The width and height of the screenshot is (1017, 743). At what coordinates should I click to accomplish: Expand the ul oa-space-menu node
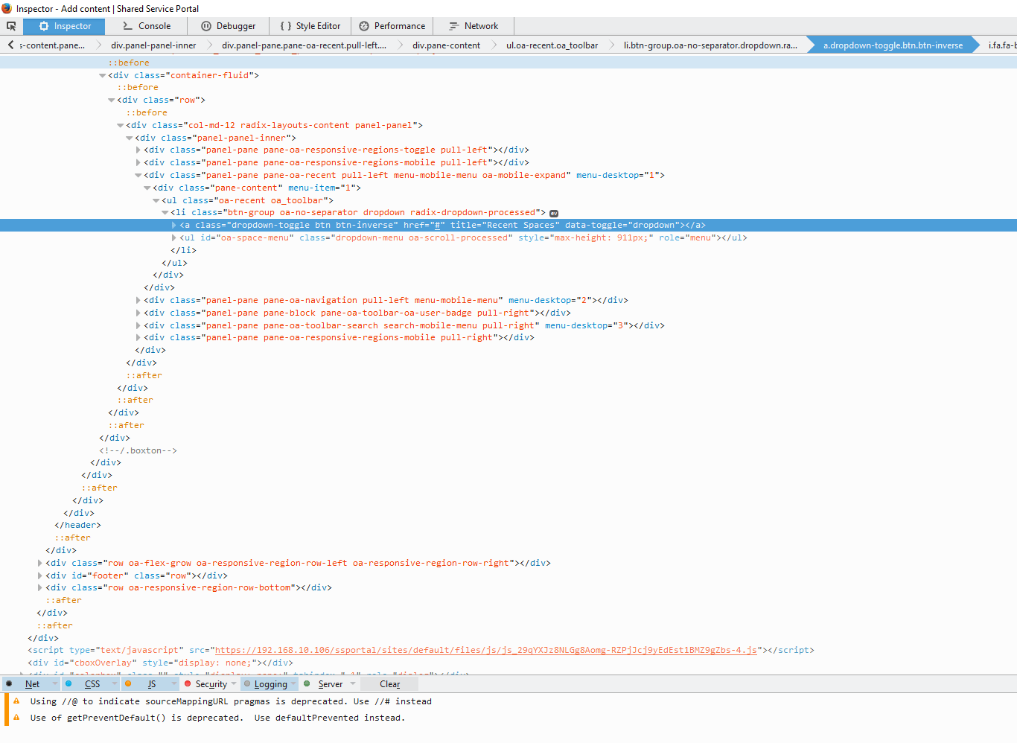click(x=174, y=237)
